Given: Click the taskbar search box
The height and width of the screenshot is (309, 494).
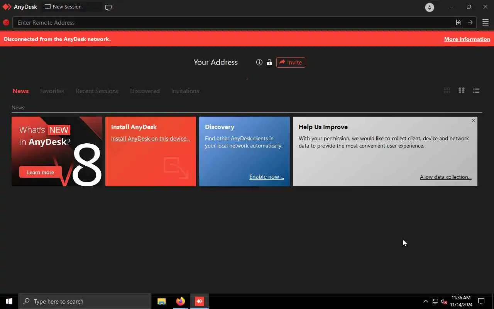Looking at the screenshot, I should [x=85, y=301].
